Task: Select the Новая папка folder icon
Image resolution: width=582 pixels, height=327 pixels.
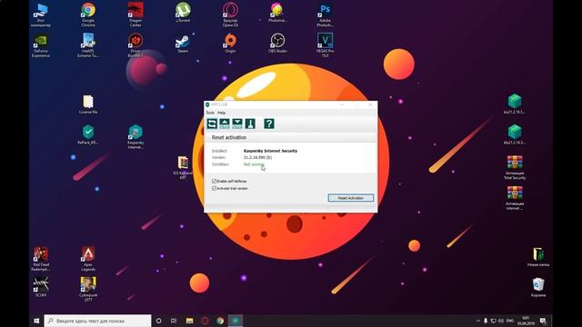Action: tap(538, 257)
